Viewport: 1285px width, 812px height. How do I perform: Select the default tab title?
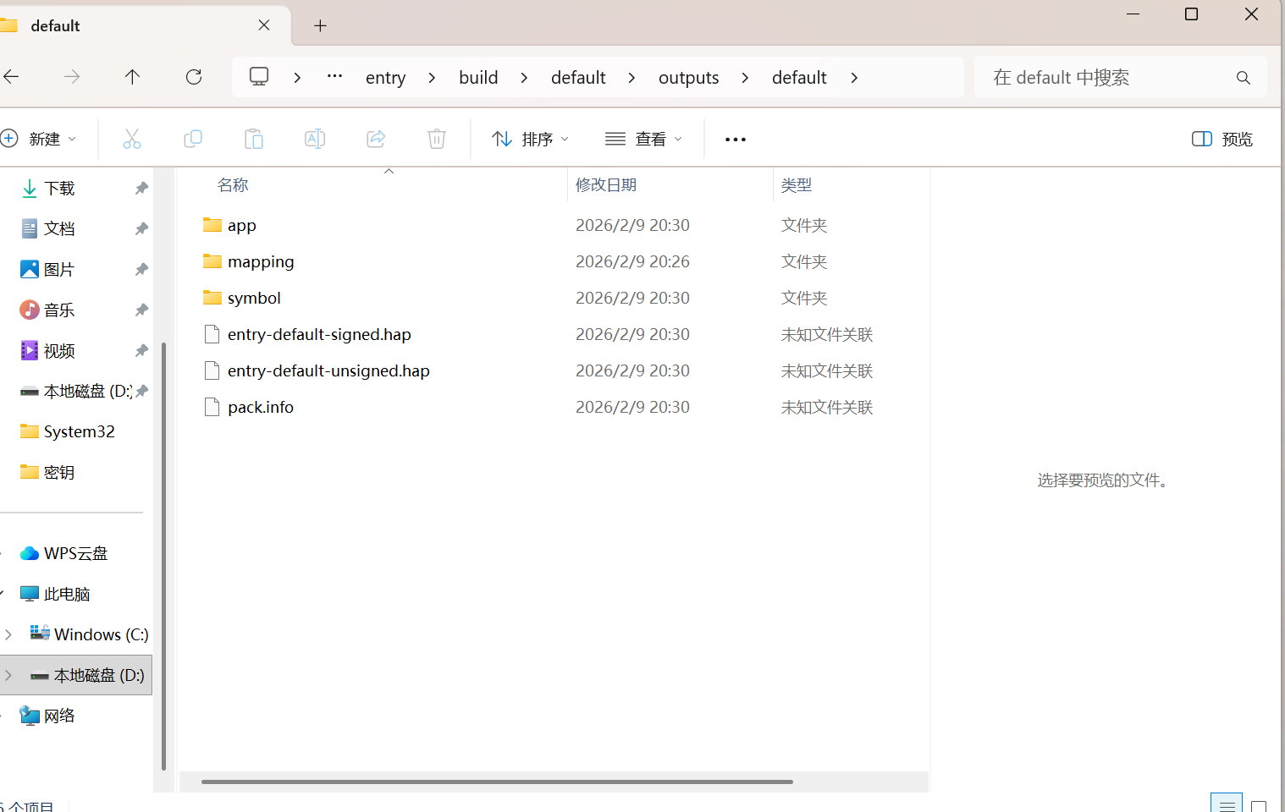click(55, 26)
